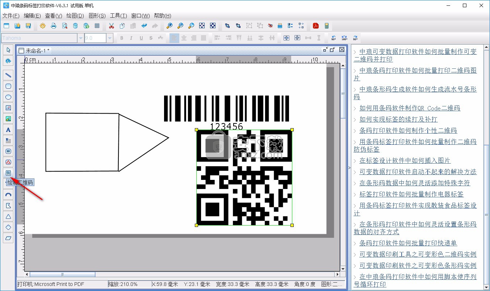This screenshot has height=291, width=490.
Task: Open link 标签打印软件如何批量制作电器标签
Action: click(x=411, y=194)
